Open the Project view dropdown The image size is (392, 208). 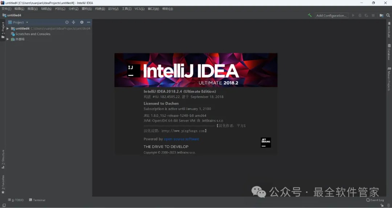18,22
